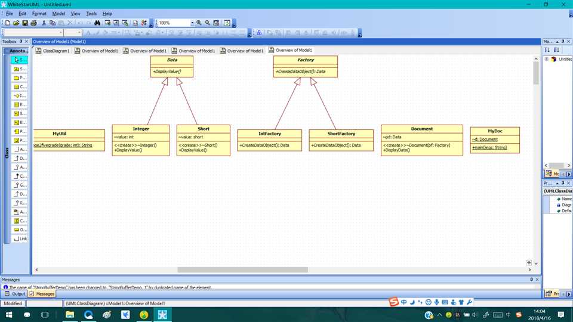
Task: Toggle the Model Explorer panel pin
Action: pos(563,41)
